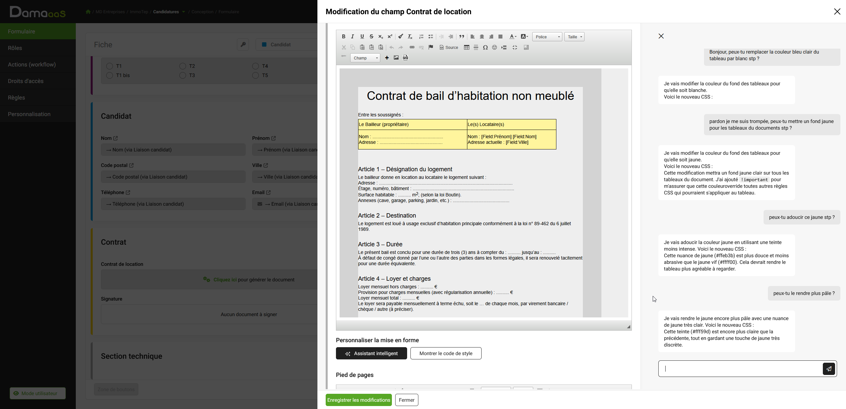The image size is (846, 409).
Task: Open the text color picker
Action: [513, 37]
